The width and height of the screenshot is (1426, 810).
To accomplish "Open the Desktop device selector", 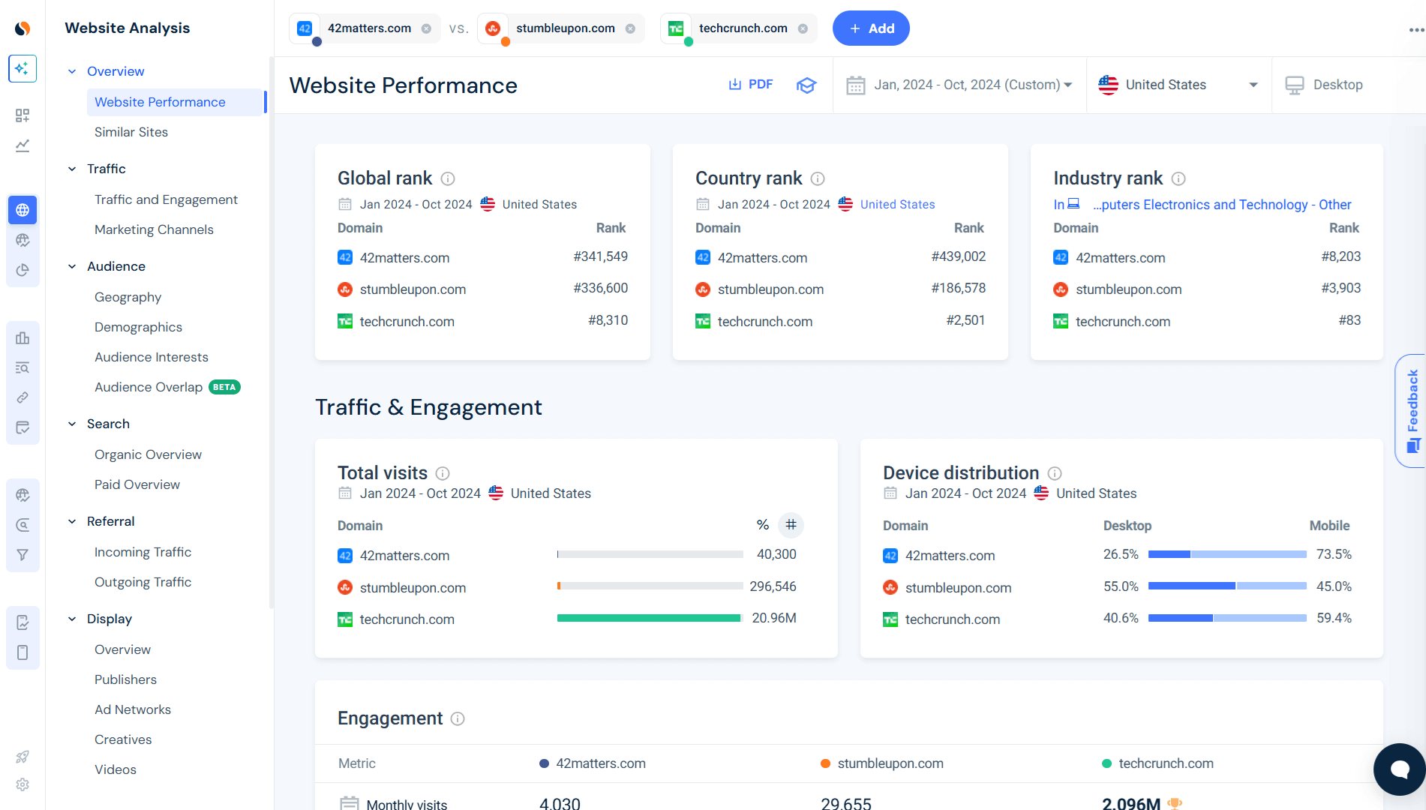I will tap(1324, 85).
